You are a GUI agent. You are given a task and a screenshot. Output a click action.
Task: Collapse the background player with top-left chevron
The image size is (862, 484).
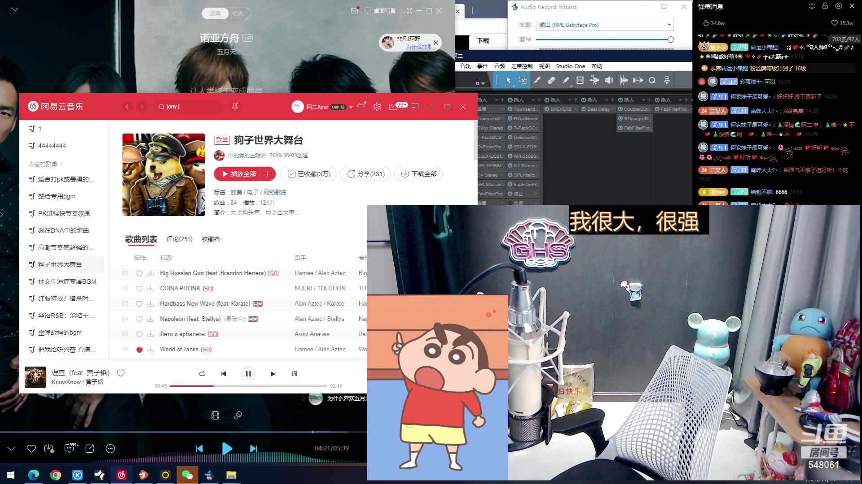click(x=15, y=9)
